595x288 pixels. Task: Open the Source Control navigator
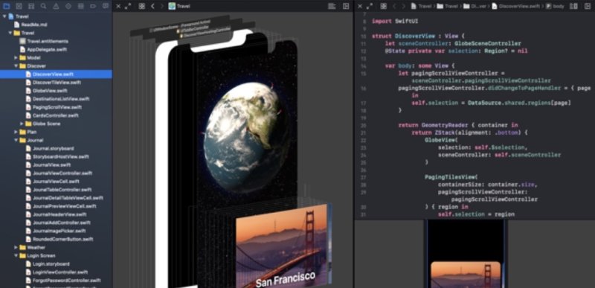pyautogui.click(x=19, y=6)
